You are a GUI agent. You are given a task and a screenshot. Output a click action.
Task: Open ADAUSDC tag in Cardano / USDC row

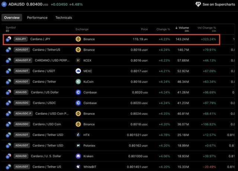22,103
